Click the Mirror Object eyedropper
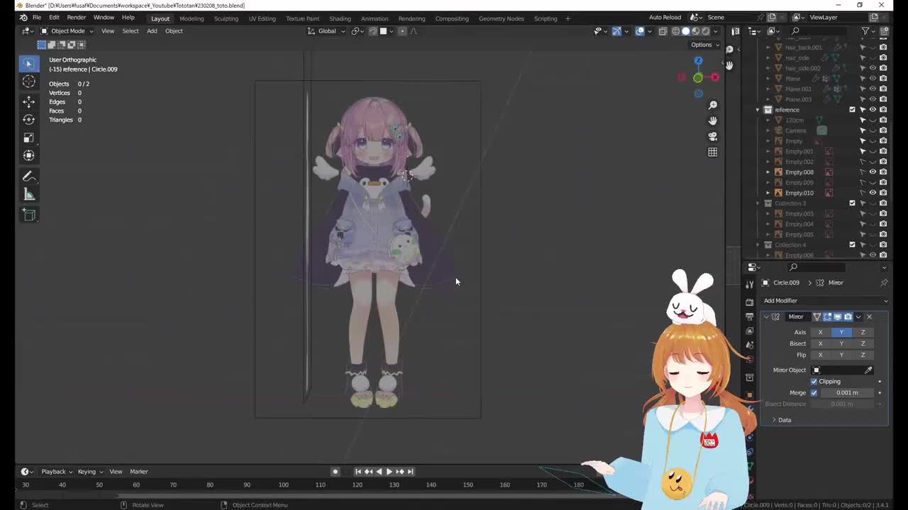Screen dimensions: 908x510 (x=868, y=370)
